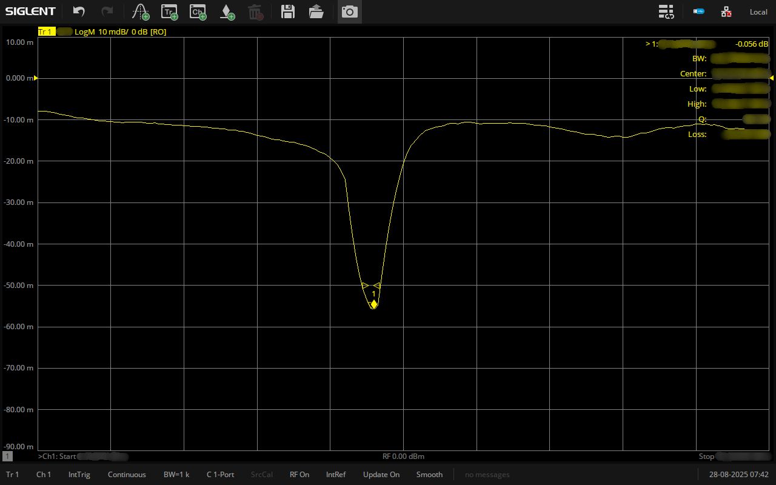Select marker 1 diamond at trace minimum
This screenshot has width=776, height=485.
point(374,304)
